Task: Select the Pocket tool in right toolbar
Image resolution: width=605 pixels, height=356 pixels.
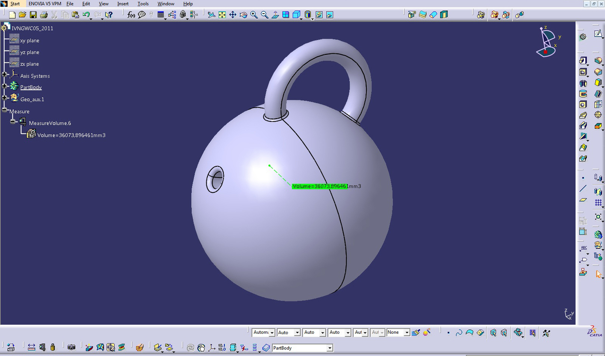Action: coord(583,72)
